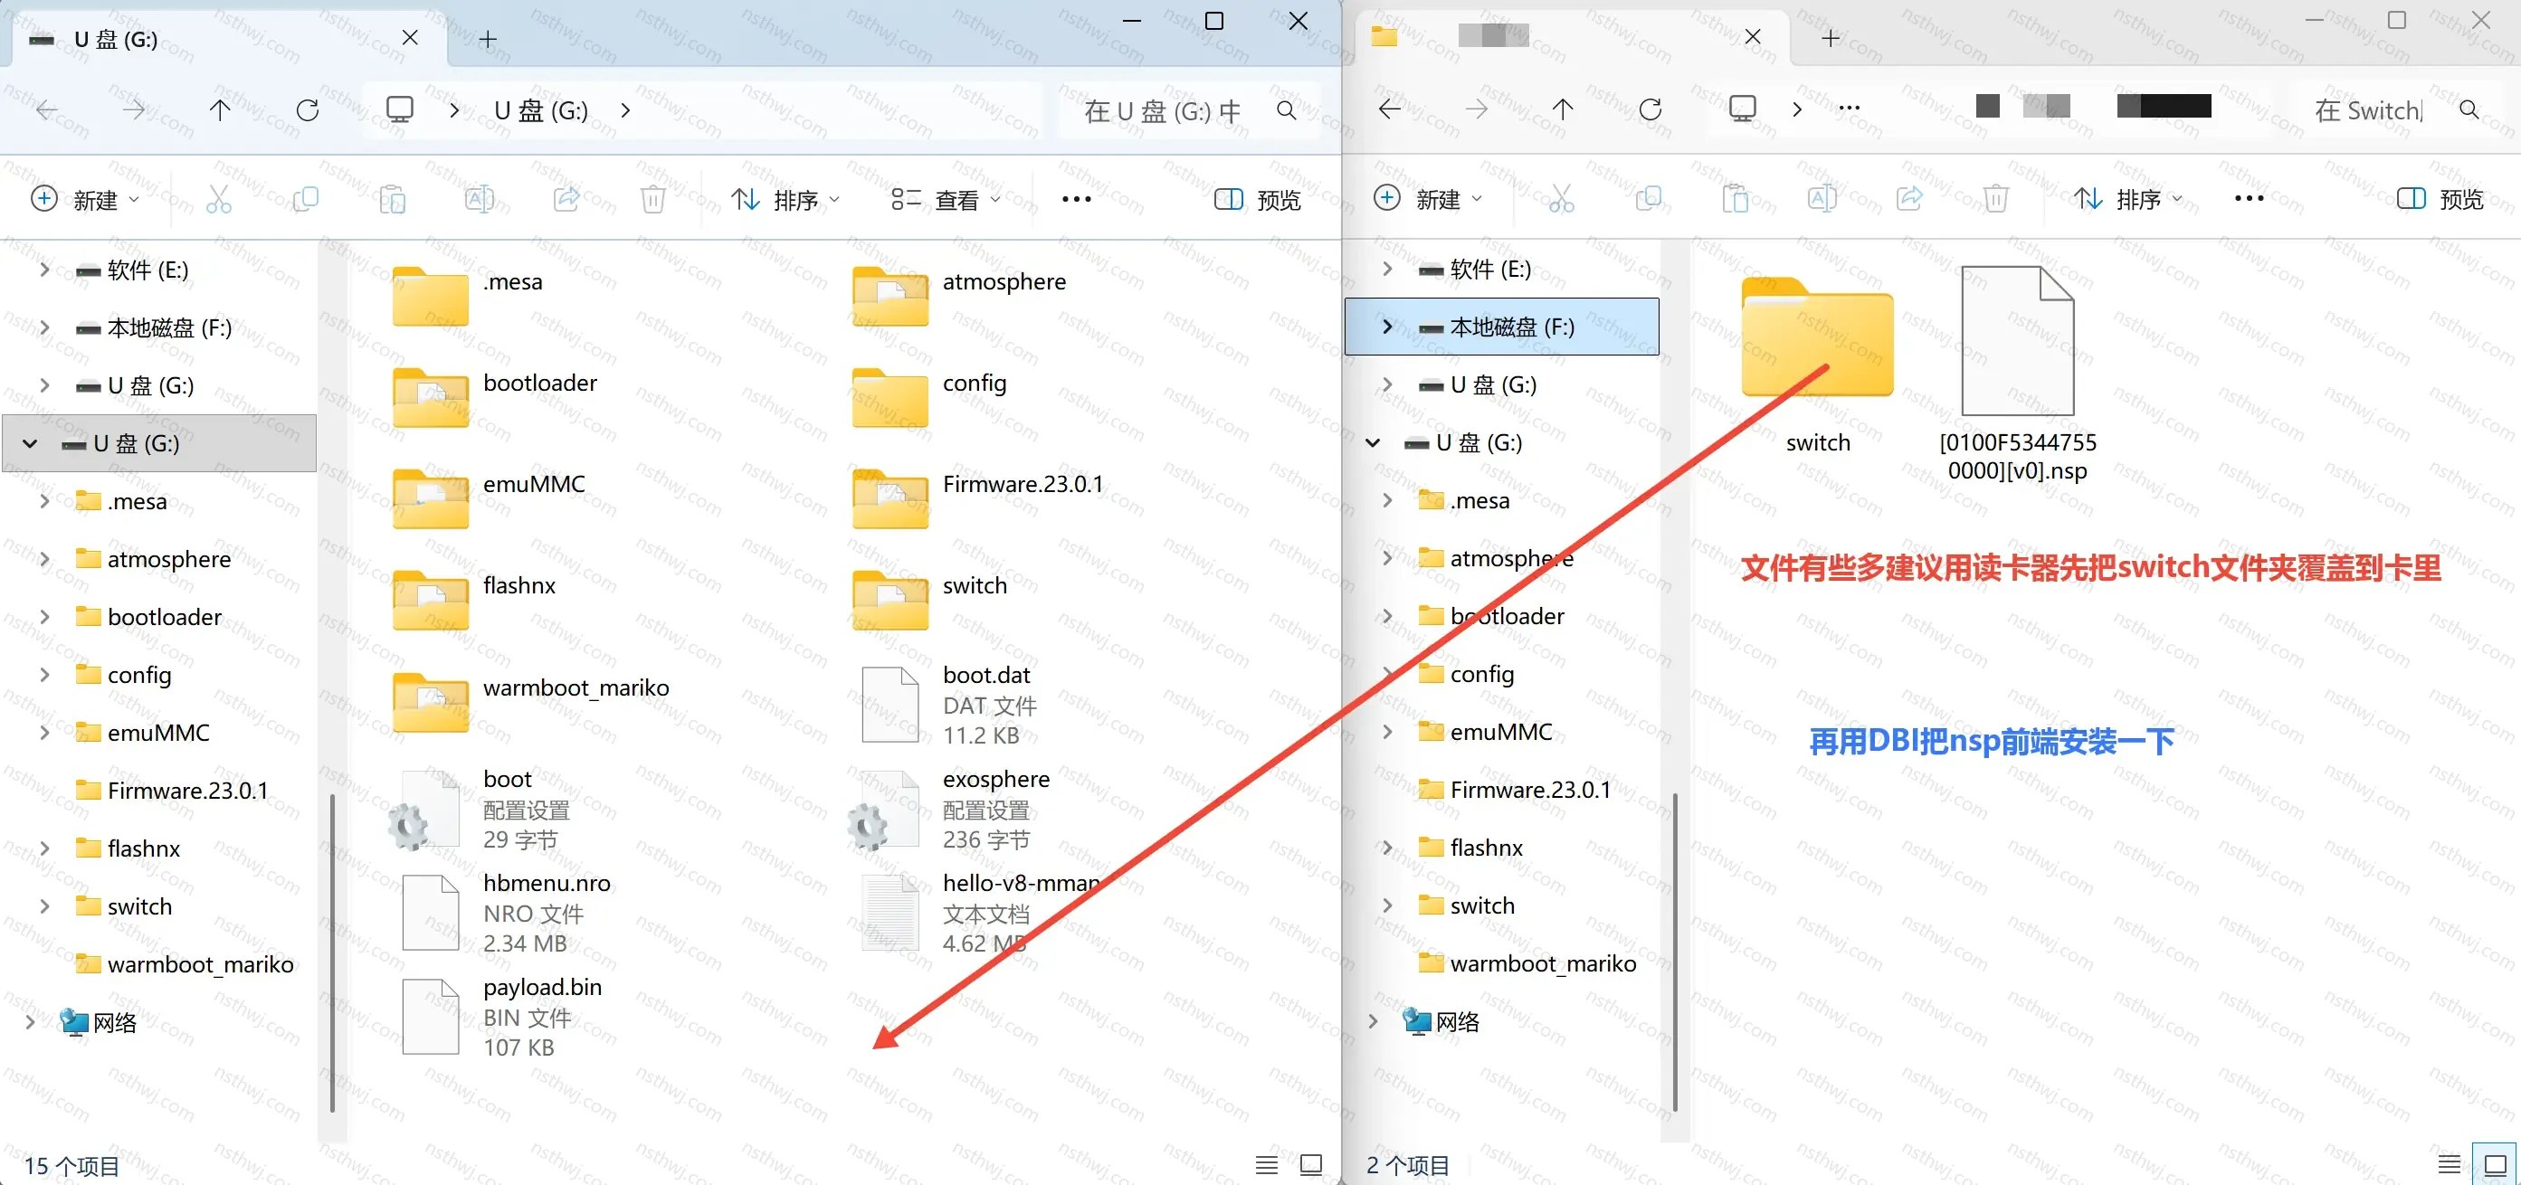The width and height of the screenshot is (2521, 1185).
Task: Click right window navigation pane scrollbar
Action: (1676, 953)
